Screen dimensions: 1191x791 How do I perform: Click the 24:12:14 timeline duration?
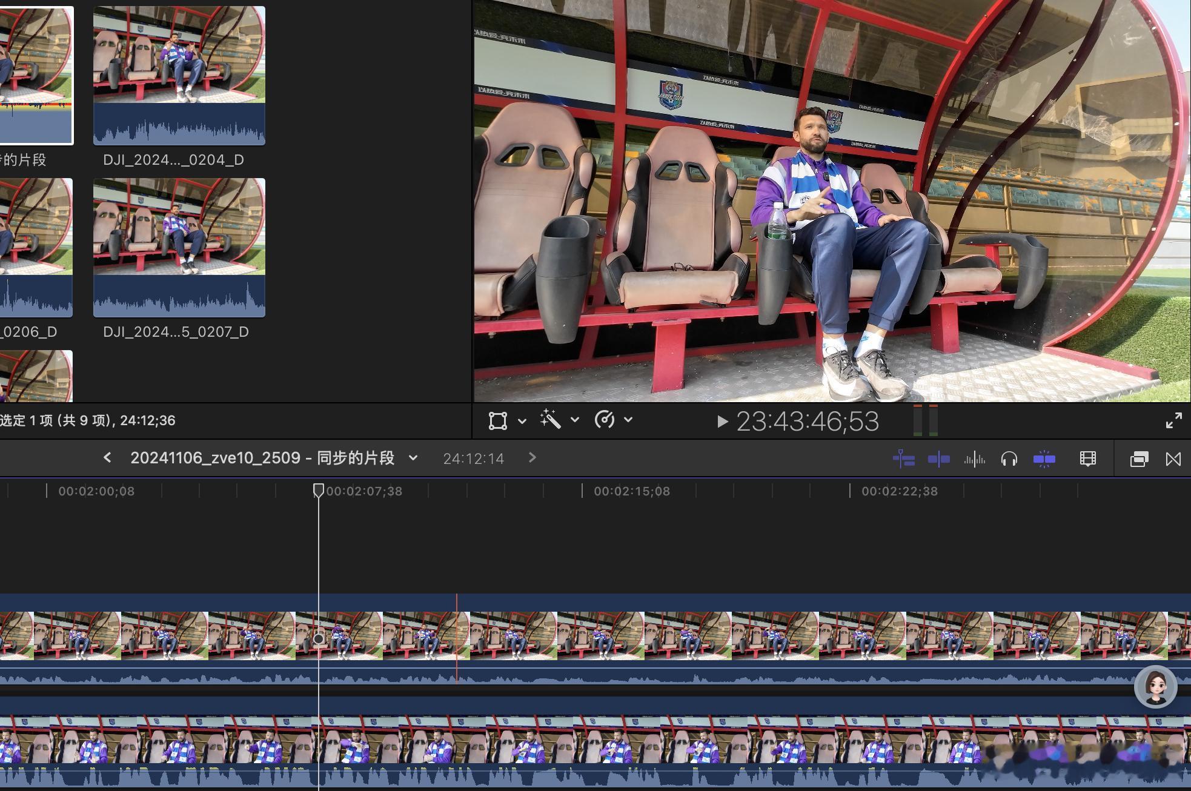click(x=473, y=458)
